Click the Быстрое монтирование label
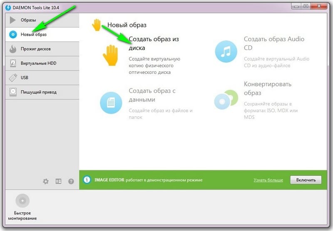Screen dimensions: 333x231 coord(22,216)
